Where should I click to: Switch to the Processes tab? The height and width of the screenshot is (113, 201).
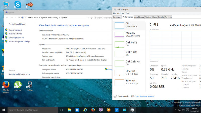coord(117,17)
